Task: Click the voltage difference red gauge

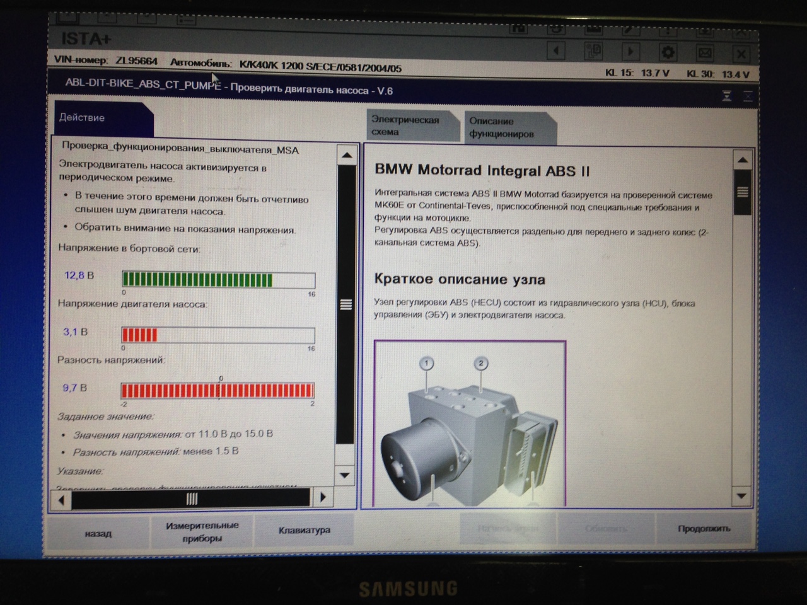Action: (x=218, y=390)
